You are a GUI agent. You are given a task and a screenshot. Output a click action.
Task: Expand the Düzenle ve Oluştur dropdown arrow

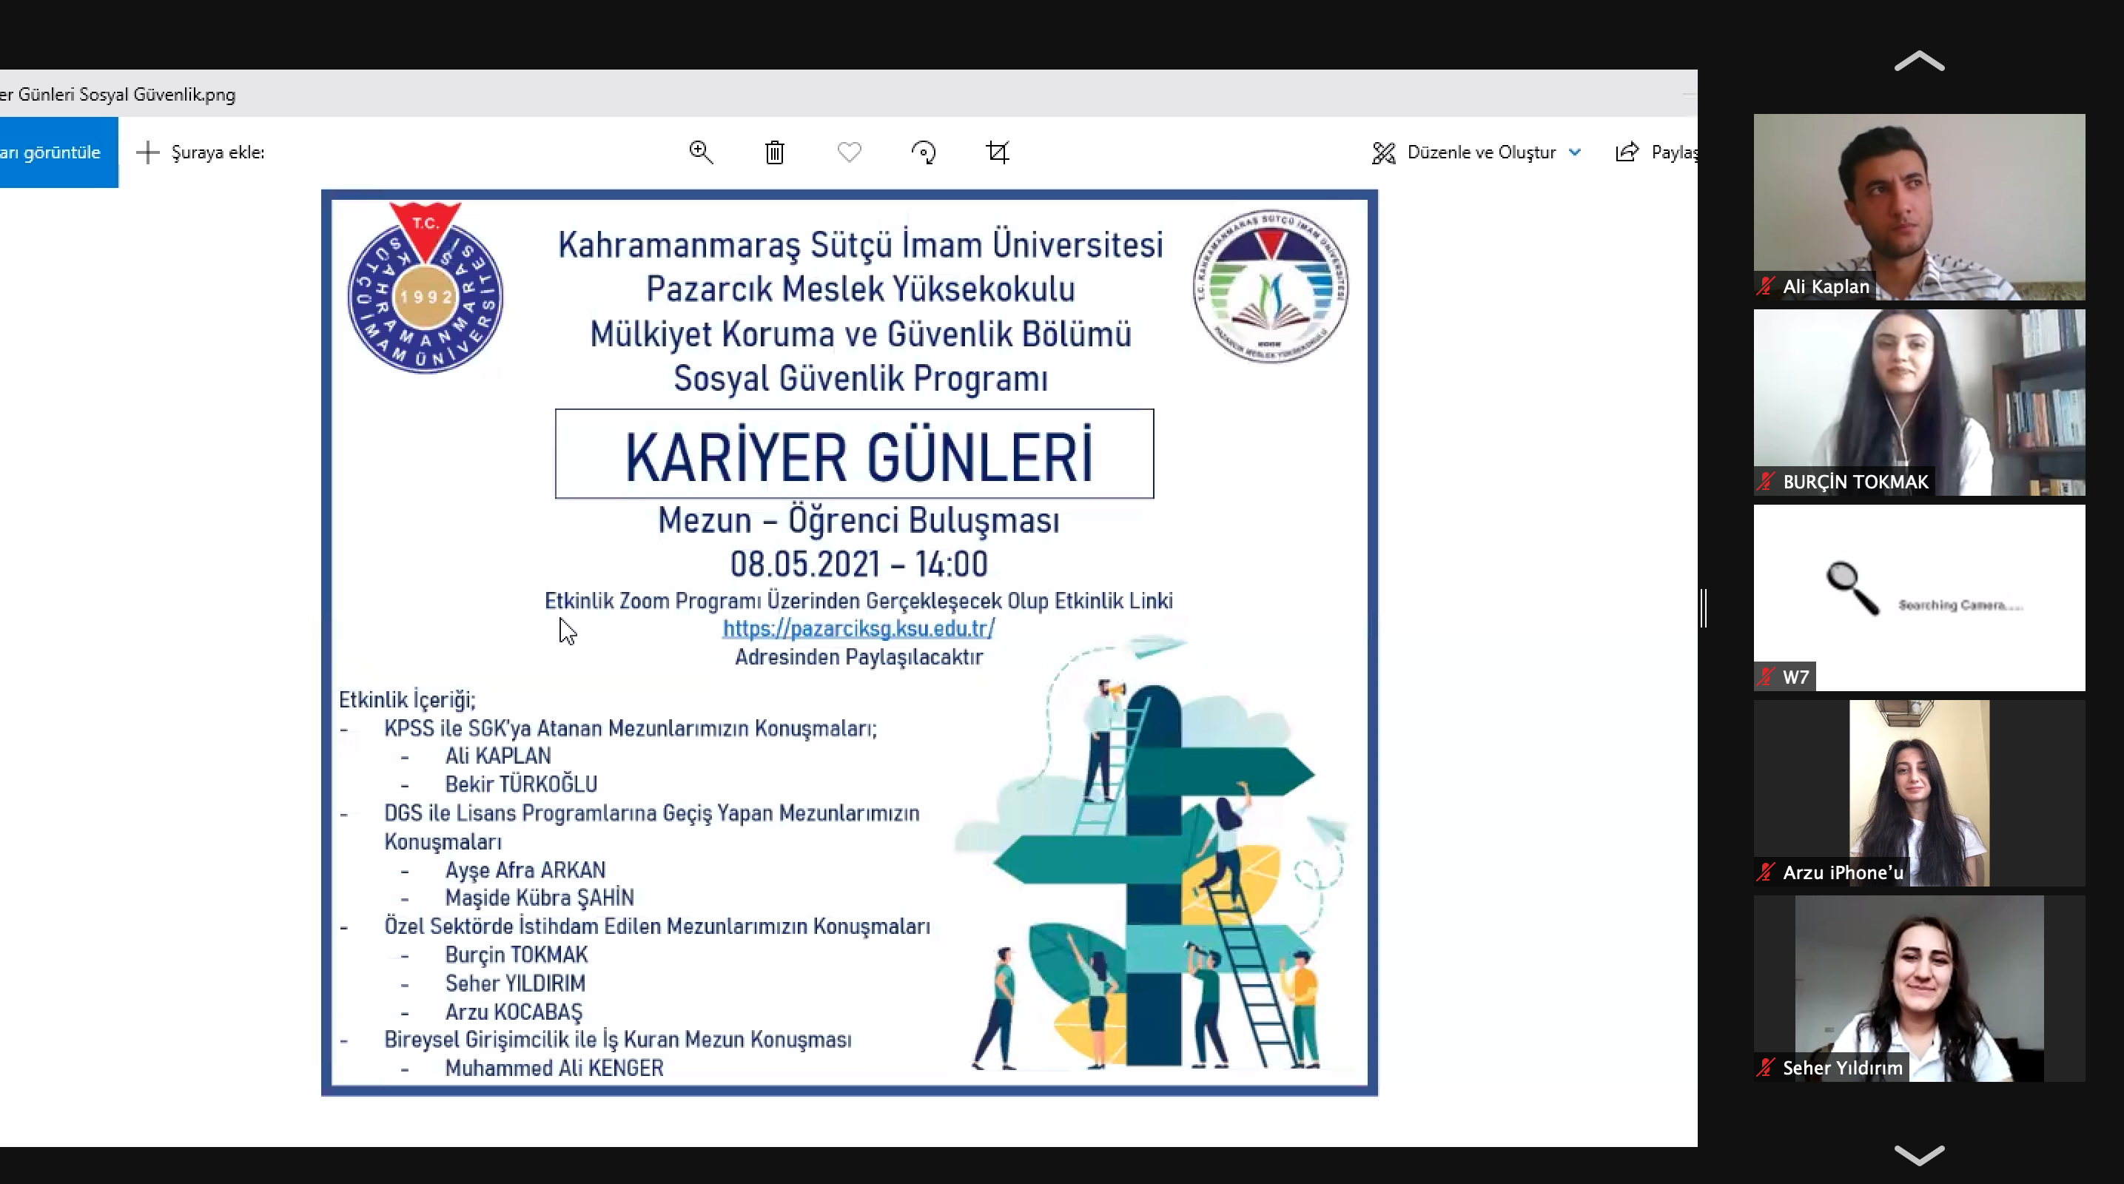tap(1575, 152)
